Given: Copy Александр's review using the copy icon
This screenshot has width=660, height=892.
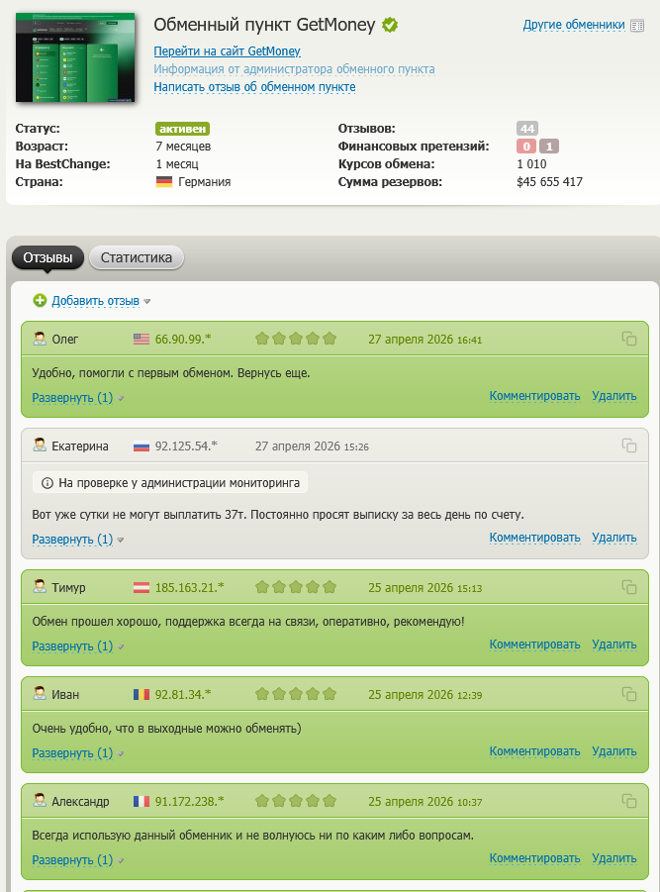Looking at the screenshot, I should 628,801.
